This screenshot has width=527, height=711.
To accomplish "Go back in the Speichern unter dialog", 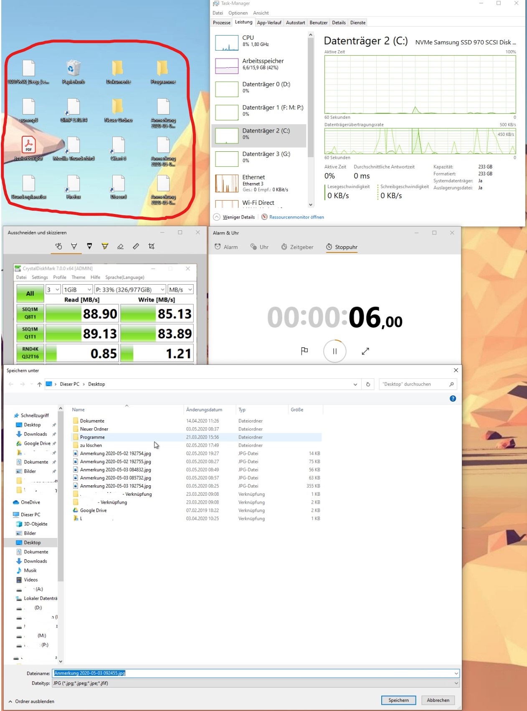I will [11, 384].
